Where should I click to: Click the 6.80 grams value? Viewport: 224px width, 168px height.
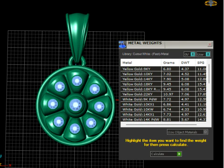(167, 69)
